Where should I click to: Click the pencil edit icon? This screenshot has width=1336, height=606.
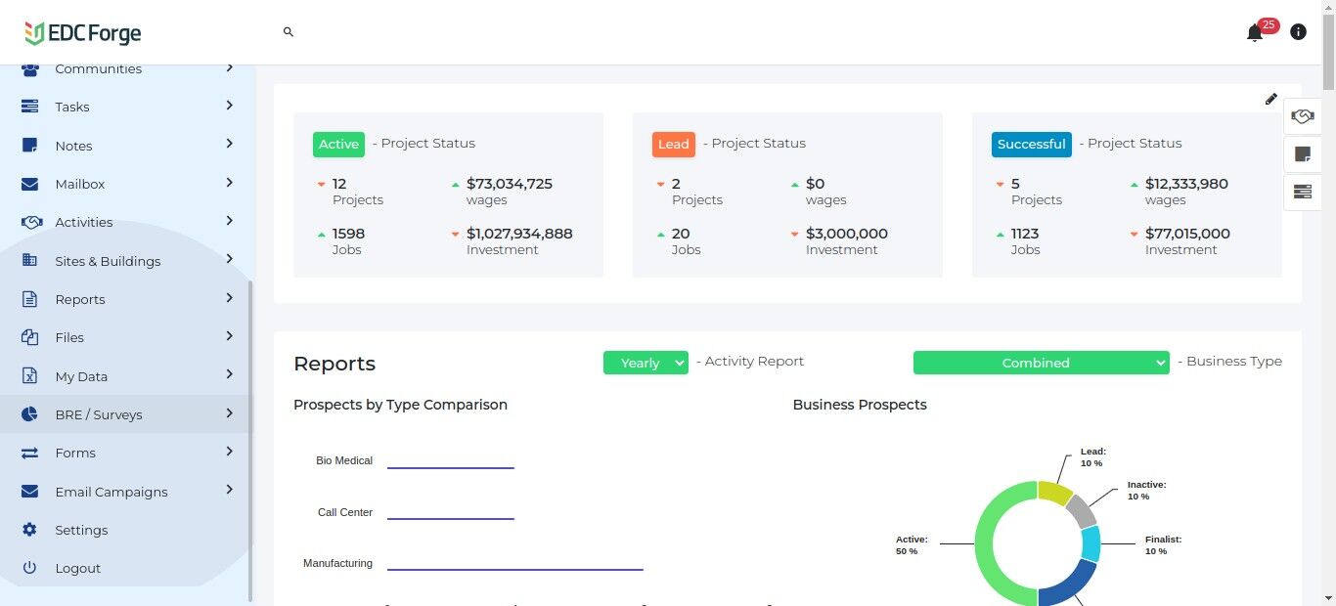tap(1270, 99)
